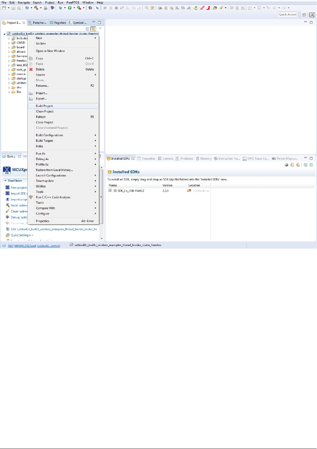This screenshot has width=317, height=449.
Task: Click Build Project in the context menu
Action: coord(63,106)
